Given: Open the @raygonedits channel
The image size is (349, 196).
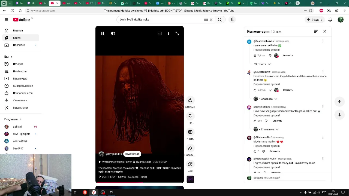Looking at the screenshot, I should click(x=113, y=154).
